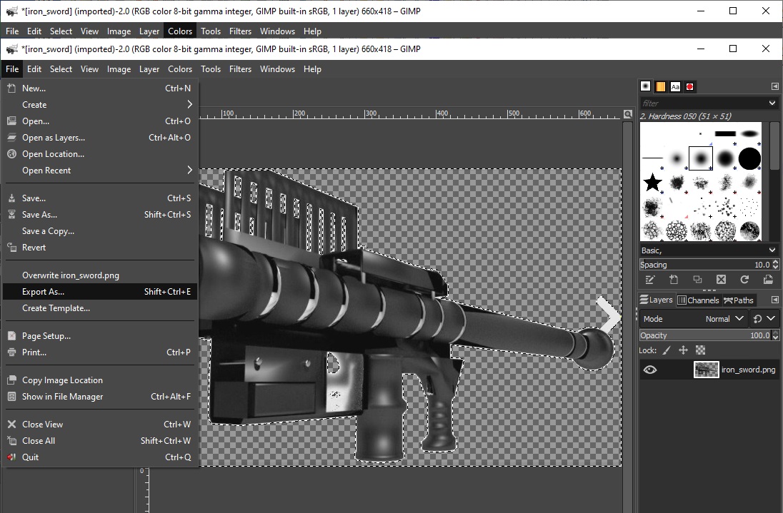Screen dimensions: 783x513
Task: Click the delete brush icon
Action: (x=721, y=280)
